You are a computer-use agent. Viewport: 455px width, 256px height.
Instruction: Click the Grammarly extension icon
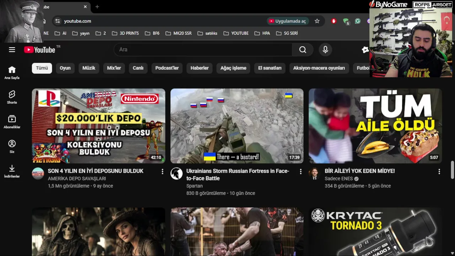tap(358, 21)
